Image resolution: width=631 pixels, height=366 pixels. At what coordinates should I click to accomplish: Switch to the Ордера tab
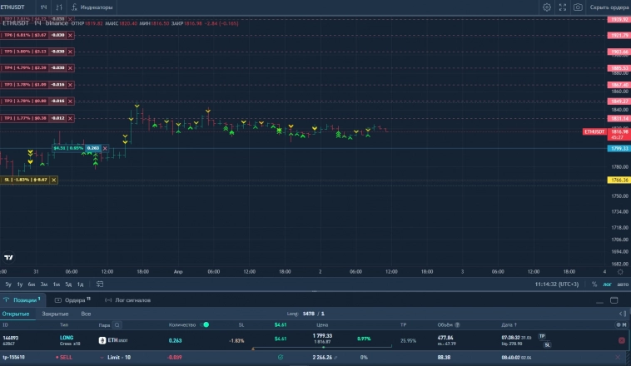[x=72, y=299]
